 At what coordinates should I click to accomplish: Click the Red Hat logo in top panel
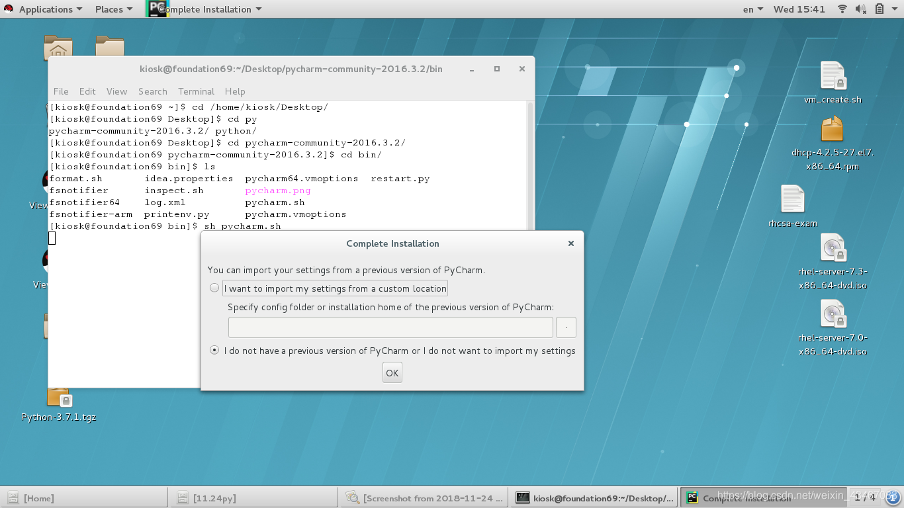tap(9, 9)
